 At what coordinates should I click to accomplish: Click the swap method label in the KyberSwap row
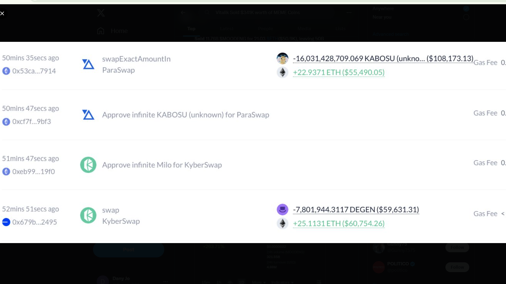(x=111, y=210)
